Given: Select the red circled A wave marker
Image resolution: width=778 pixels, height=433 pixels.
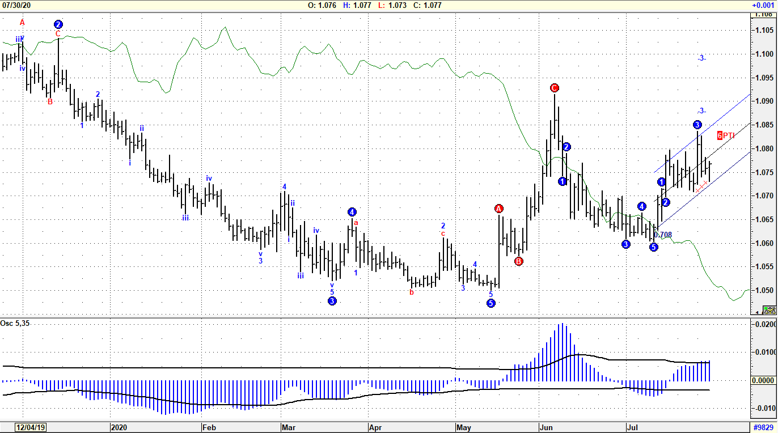Looking at the screenshot, I should click(499, 209).
